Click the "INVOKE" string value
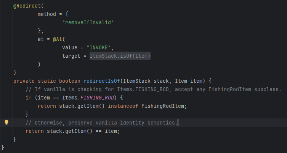Screen dimensions: 287x153 click(100, 47)
